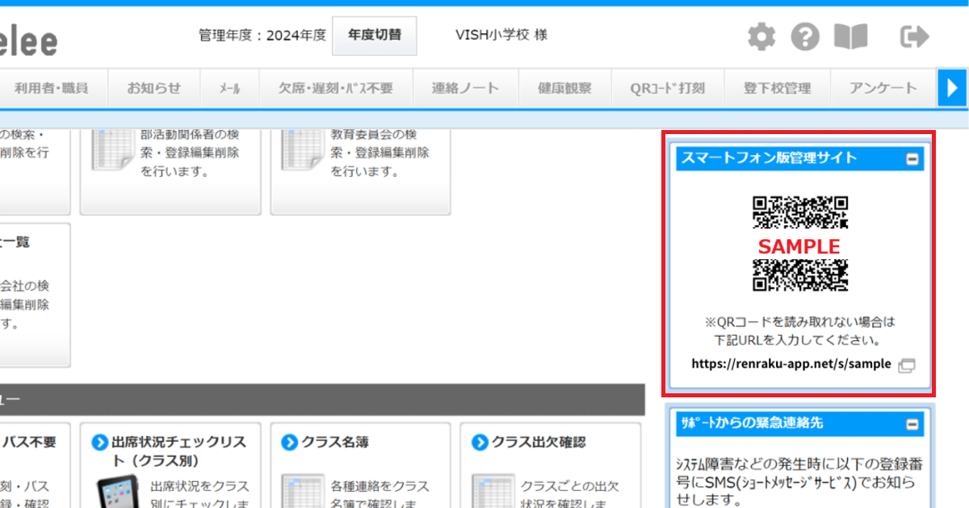Click the arrow icon beside クラス名簿
Viewport: 969px width, 508px height.
pos(289,443)
